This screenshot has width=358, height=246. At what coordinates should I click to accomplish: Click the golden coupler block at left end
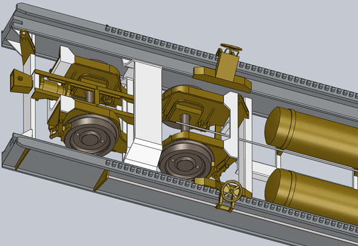[x=21, y=81]
